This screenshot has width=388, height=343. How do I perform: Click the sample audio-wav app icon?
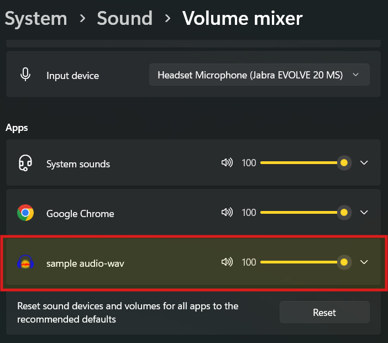25,263
